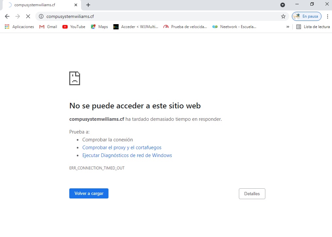Expand hidden bookmarks overflow chevron
Image resolution: width=332 pixels, height=237 pixels.
pos(288,27)
